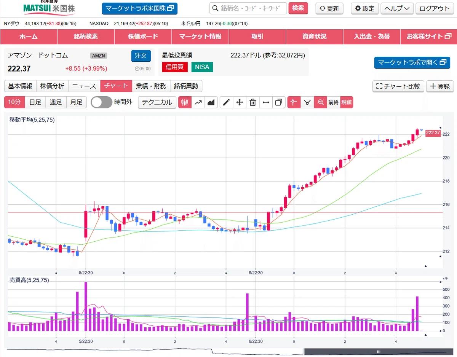Click the 信用買 margin buy button
Viewport: 457px width, 357px height.
click(x=175, y=67)
